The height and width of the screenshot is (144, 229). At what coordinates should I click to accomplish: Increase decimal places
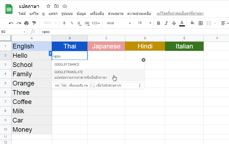tap(87, 23)
